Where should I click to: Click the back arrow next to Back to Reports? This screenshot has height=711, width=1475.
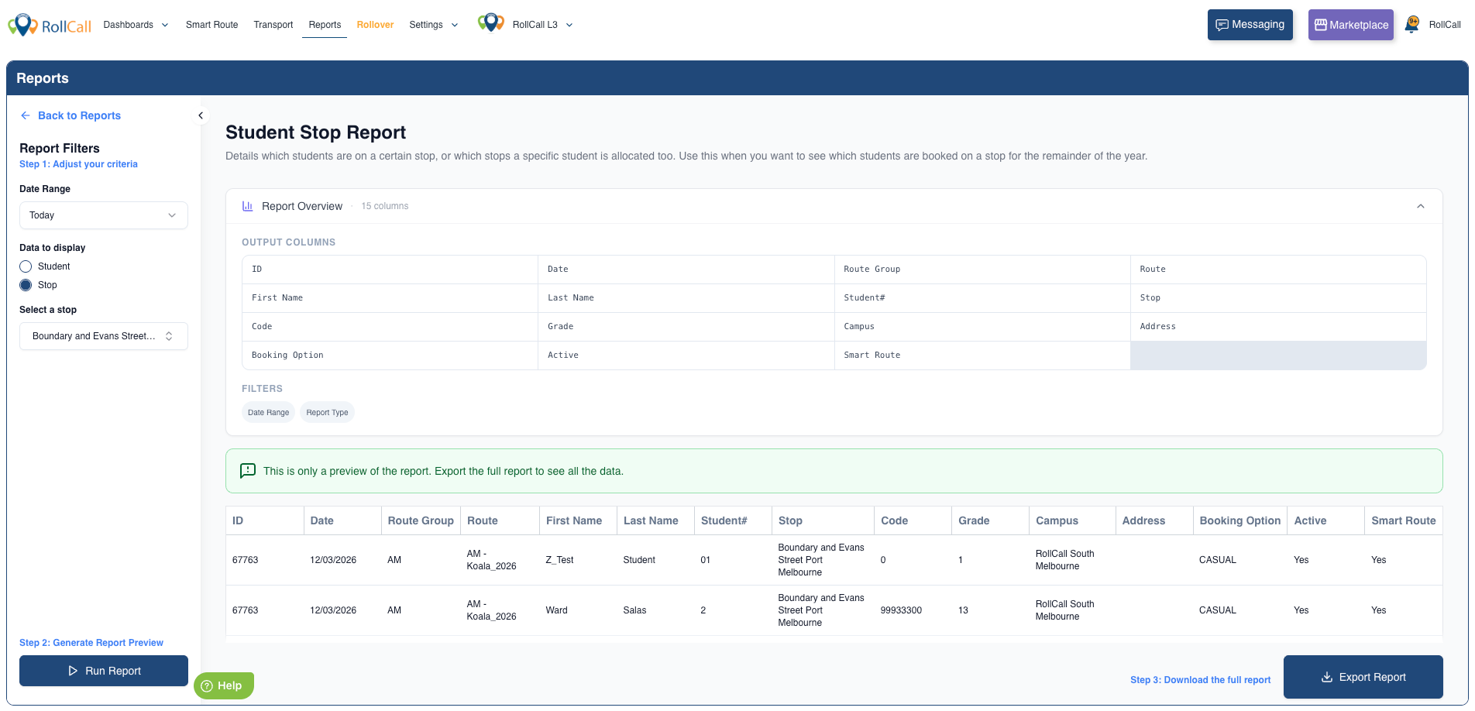pyautogui.click(x=26, y=115)
